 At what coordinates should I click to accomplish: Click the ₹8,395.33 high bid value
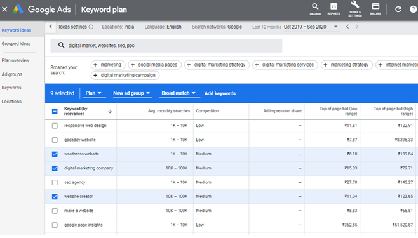tap(404, 140)
